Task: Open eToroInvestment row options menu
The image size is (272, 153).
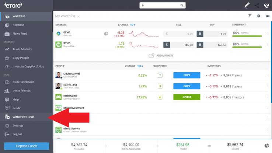Action: [x=268, y=108]
